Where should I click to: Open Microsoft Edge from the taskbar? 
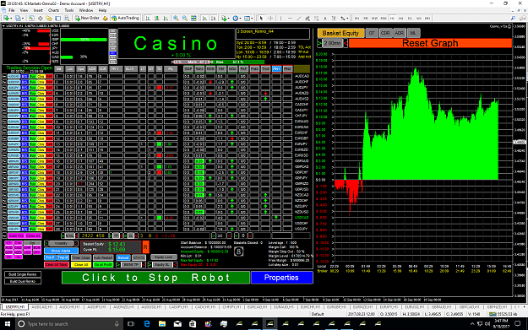click(x=146, y=323)
